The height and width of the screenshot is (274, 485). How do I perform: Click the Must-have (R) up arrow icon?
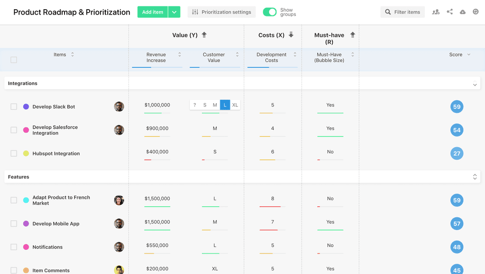[x=353, y=34]
